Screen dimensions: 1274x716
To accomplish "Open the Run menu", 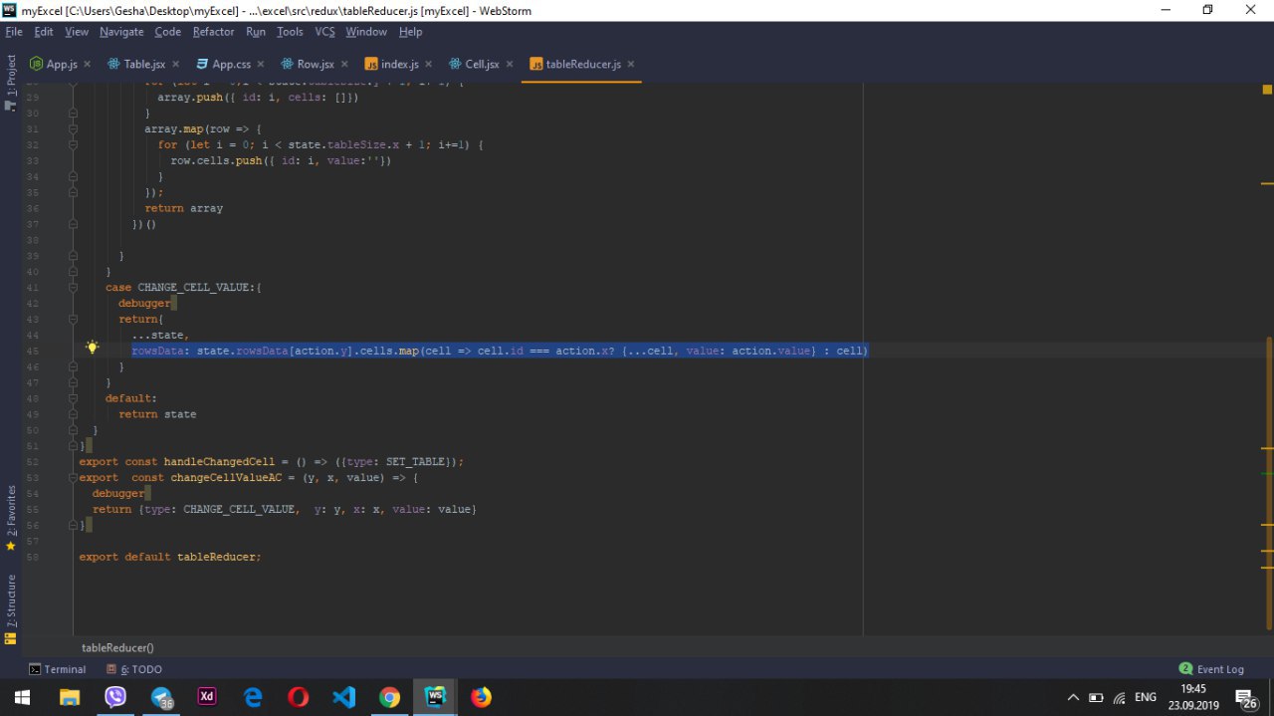I will click(256, 32).
